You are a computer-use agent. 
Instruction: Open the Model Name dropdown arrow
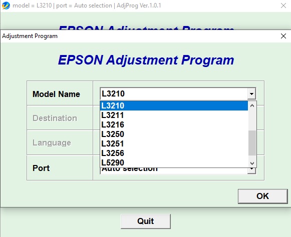coord(251,93)
